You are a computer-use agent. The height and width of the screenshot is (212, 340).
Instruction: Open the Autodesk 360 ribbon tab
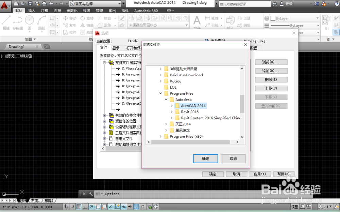pyautogui.click(x=146, y=11)
